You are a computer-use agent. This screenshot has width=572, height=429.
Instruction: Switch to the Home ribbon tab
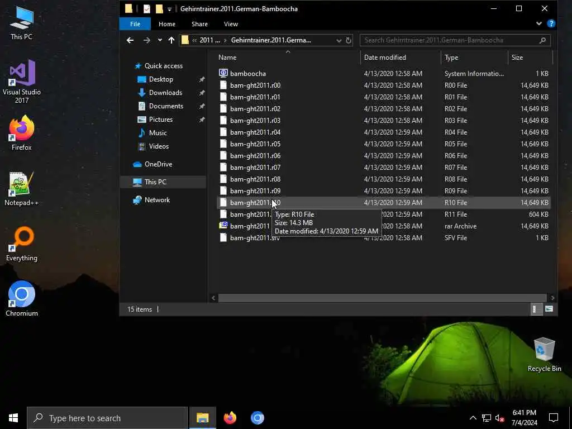tap(166, 24)
